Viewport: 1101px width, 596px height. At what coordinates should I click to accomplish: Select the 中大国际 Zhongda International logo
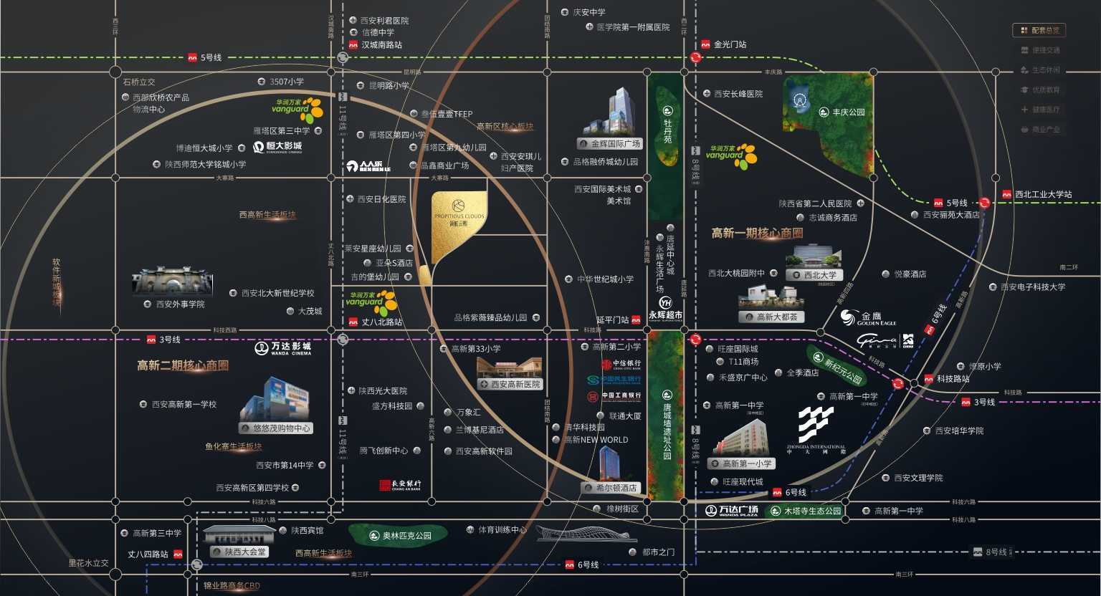click(816, 431)
